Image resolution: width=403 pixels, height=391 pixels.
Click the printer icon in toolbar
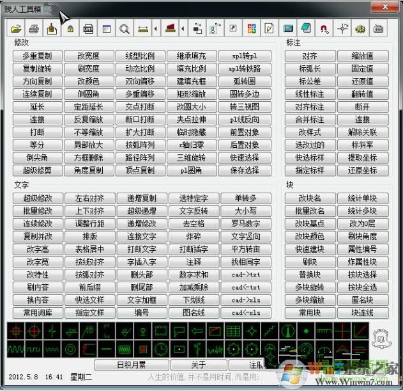tap(34, 29)
